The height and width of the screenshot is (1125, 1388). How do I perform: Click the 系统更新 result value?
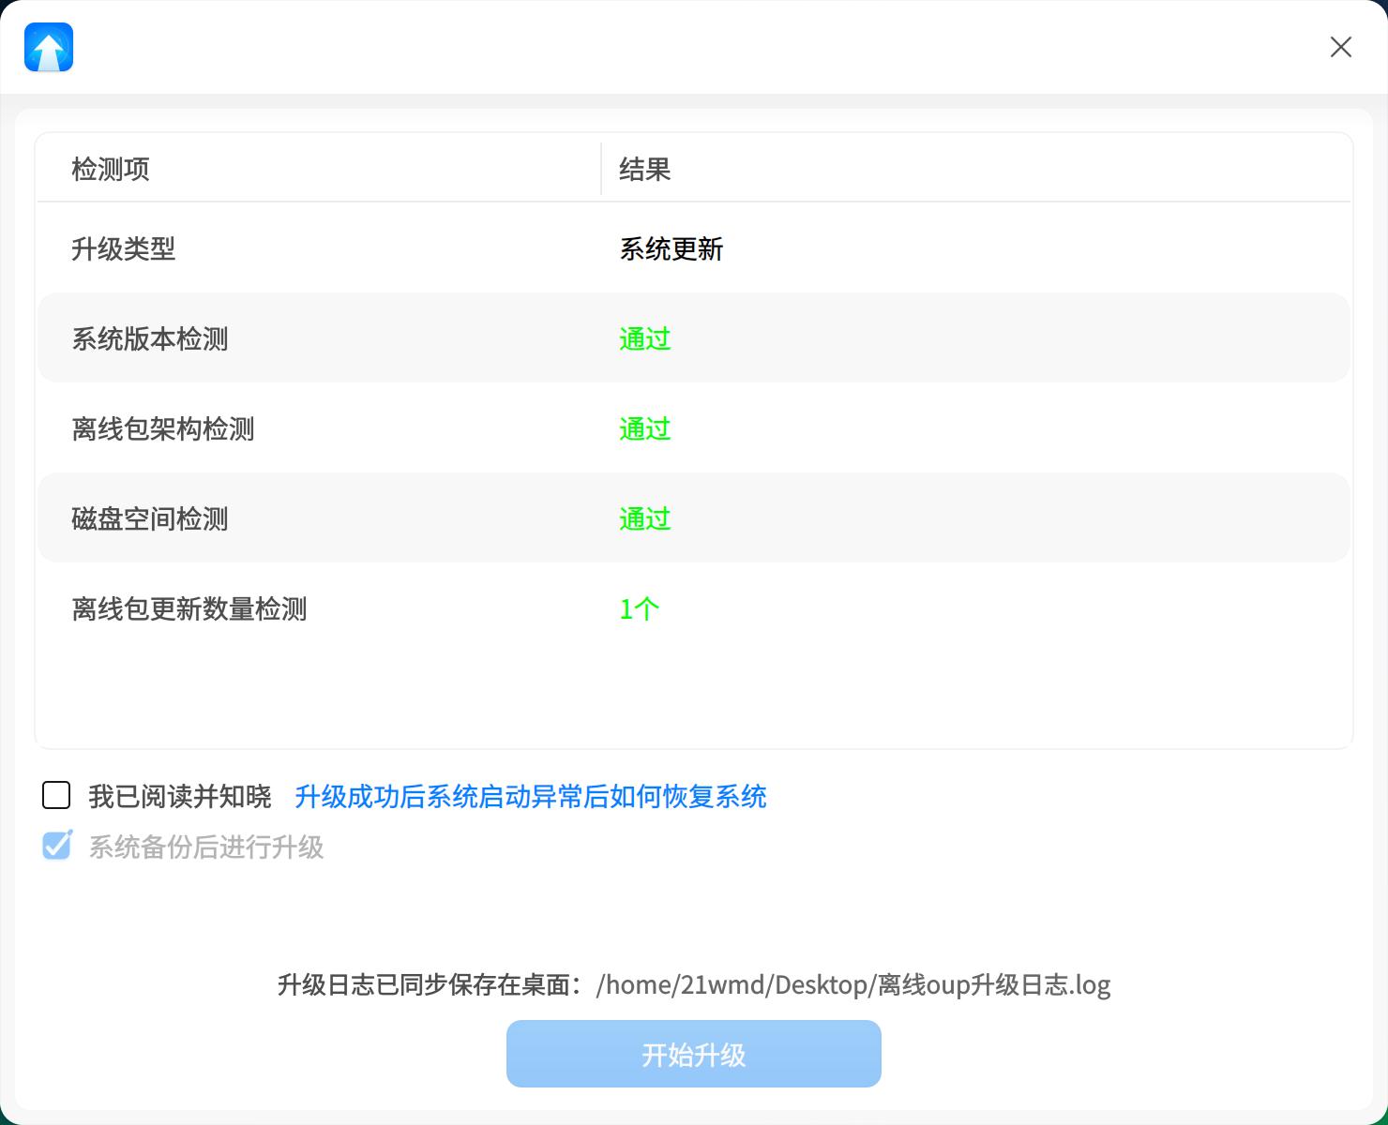tap(671, 249)
